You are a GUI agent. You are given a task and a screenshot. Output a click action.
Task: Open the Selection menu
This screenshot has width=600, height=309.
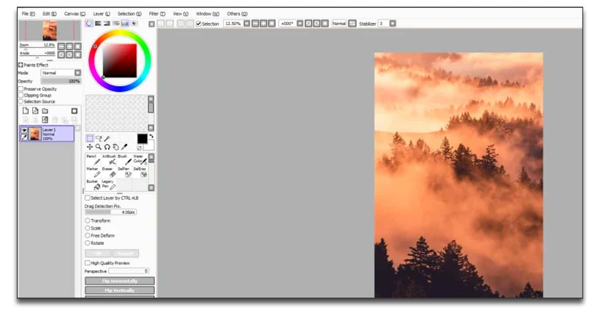(x=129, y=14)
